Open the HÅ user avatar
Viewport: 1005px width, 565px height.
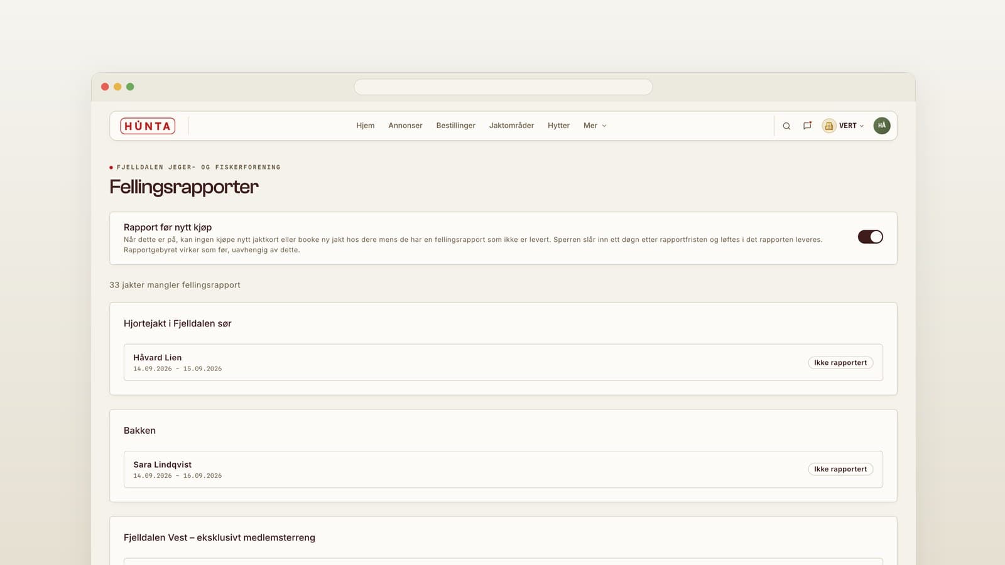pyautogui.click(x=882, y=126)
